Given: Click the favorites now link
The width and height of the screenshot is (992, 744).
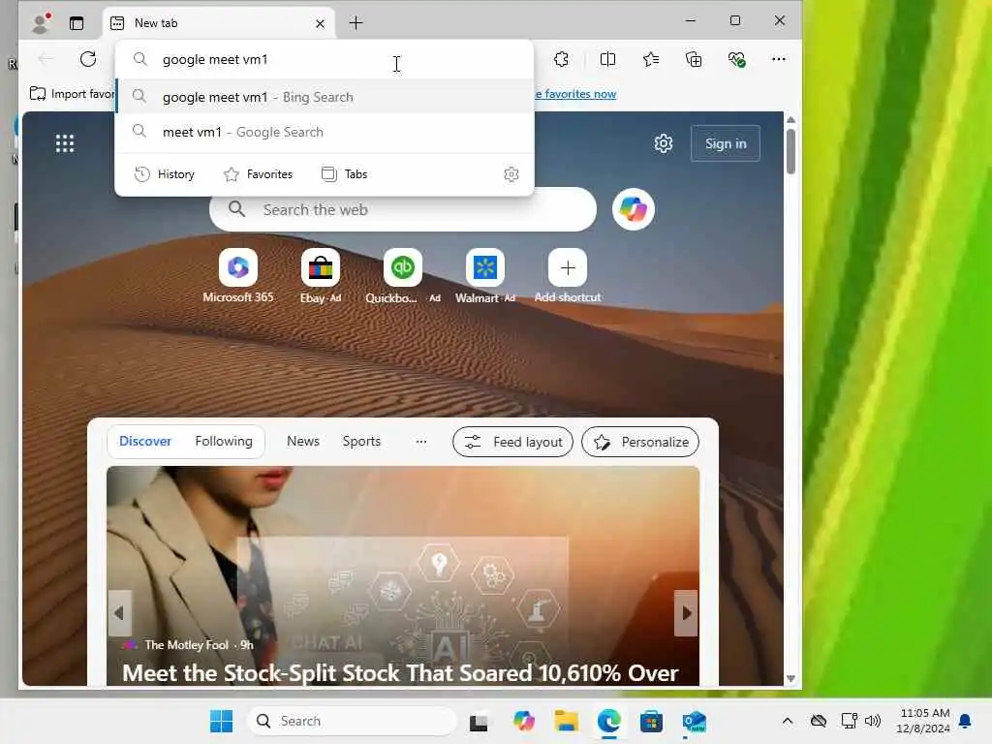Looking at the screenshot, I should point(575,94).
